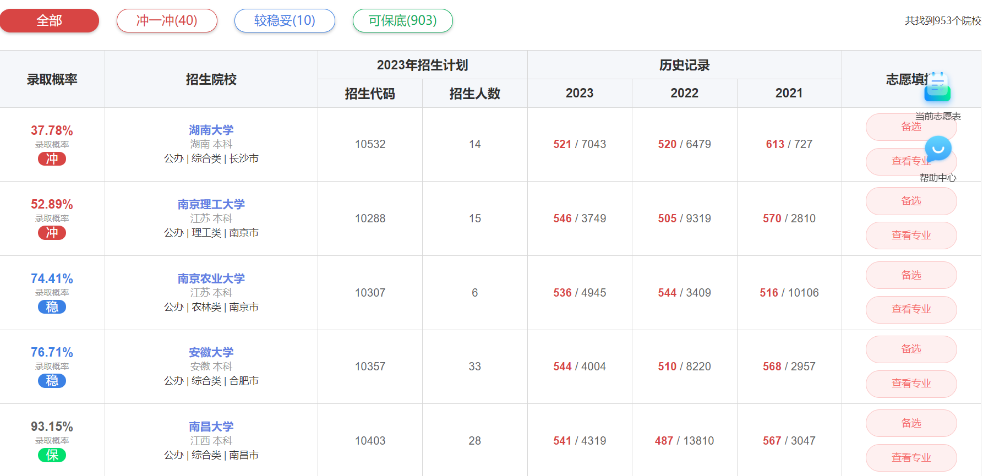Click the 招生院校 column header
983x476 pixels.
click(x=211, y=80)
